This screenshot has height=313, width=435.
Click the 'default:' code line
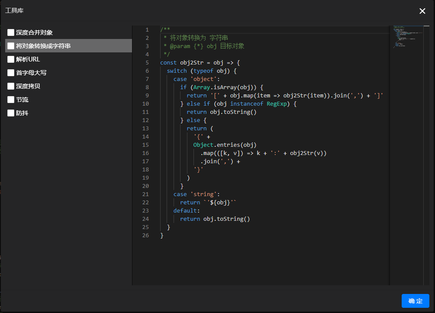point(187,210)
